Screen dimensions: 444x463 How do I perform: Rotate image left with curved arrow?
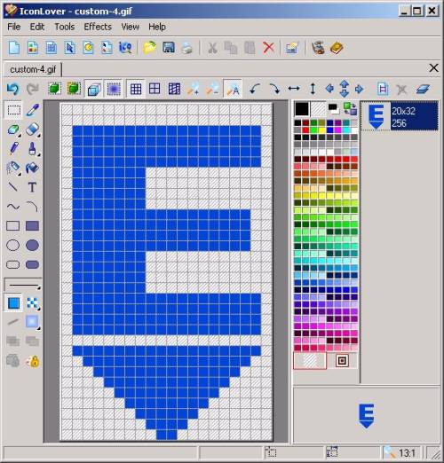tap(255, 89)
